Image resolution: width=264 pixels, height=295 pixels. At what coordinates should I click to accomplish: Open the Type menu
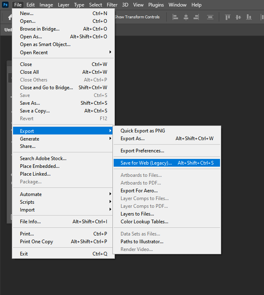(79, 5)
